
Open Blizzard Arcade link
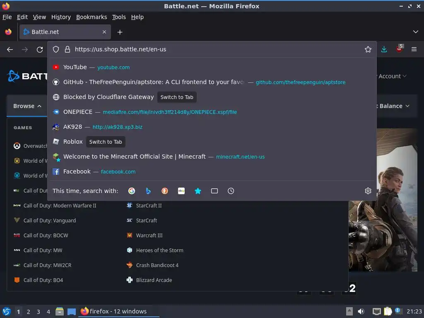point(149,280)
